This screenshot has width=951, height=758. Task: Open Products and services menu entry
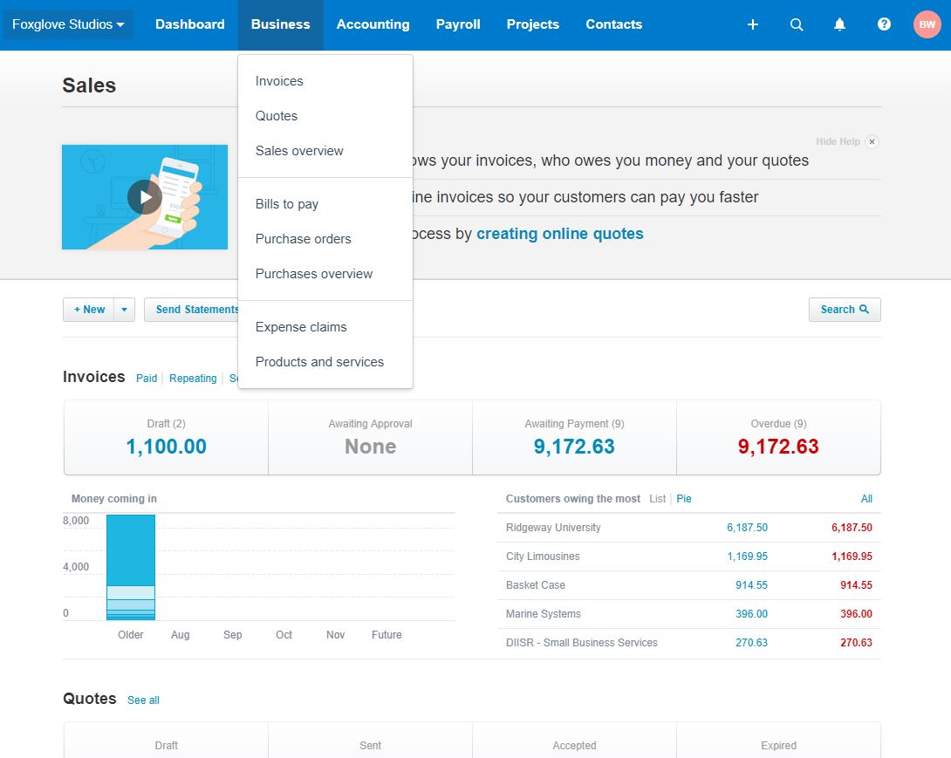(319, 361)
